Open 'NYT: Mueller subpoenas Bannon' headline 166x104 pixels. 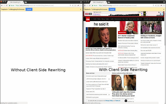126,37
